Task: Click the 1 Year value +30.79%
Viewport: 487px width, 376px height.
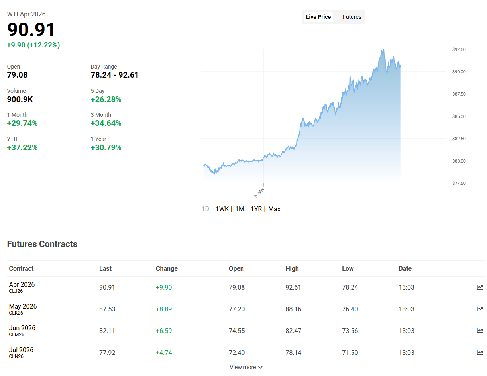Action: pos(106,147)
